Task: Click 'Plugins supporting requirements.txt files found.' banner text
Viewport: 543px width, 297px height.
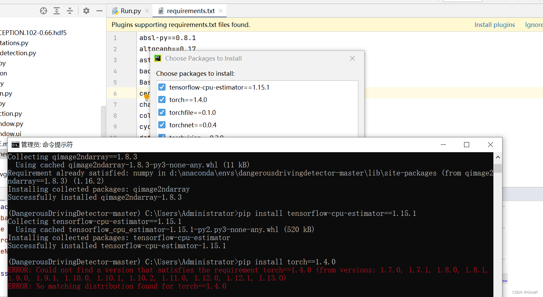Action: tap(181, 25)
